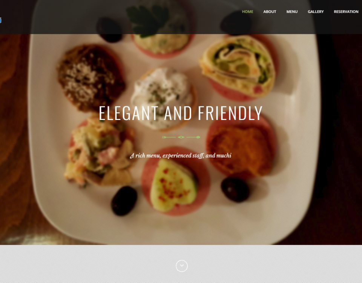Image resolution: width=362 pixels, height=283 pixels.
Task: Click the ELEGANT AND FRIENDLY headline
Action: pos(181,113)
